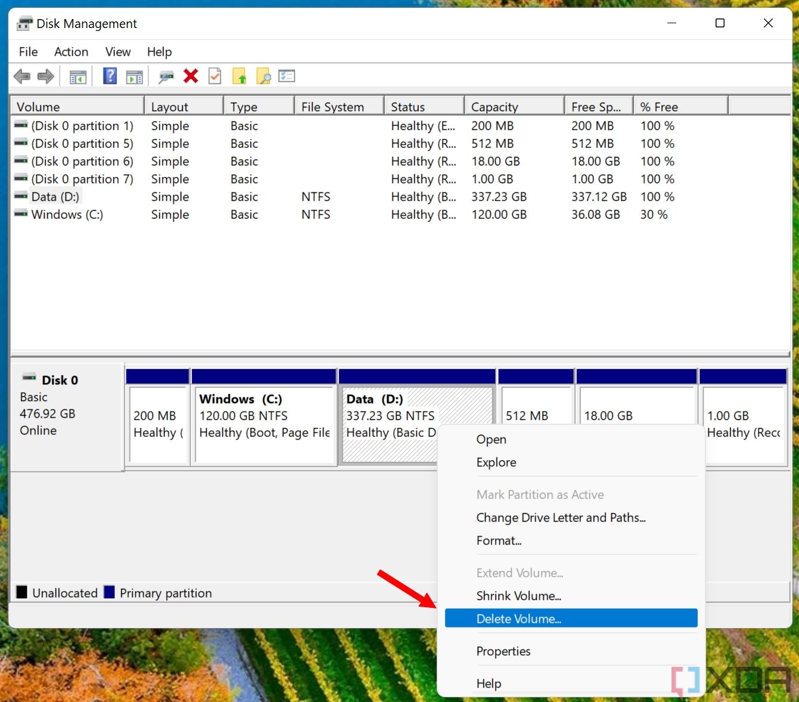Screen dimensions: 799x702
Task: Click the Mark Partition as Active icon
Action: point(215,76)
